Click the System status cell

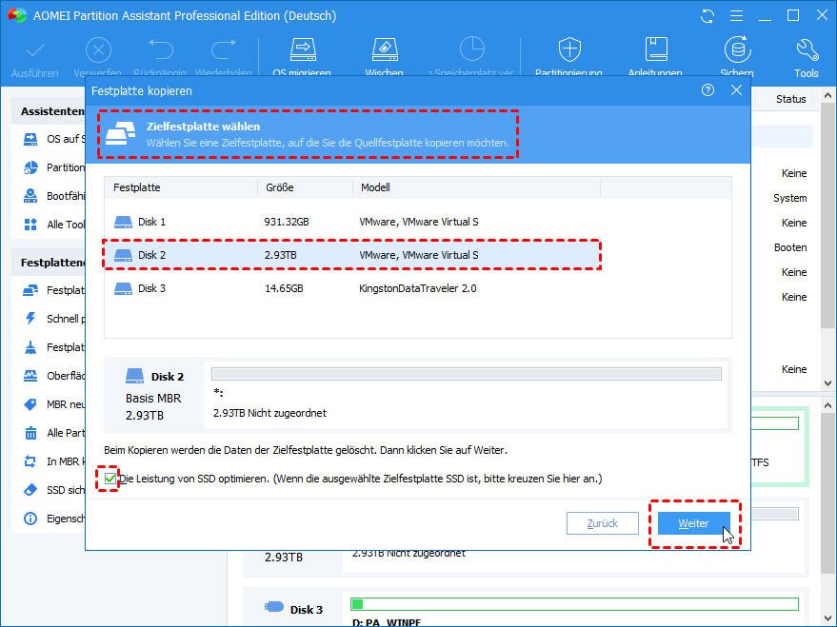(790, 198)
